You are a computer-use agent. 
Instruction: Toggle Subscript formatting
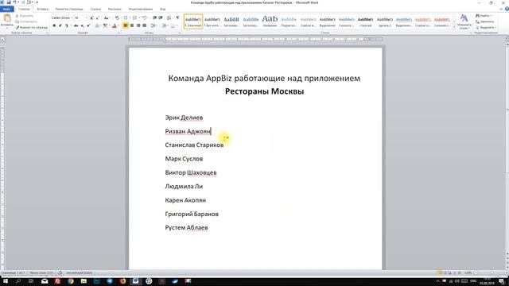(x=82, y=25)
